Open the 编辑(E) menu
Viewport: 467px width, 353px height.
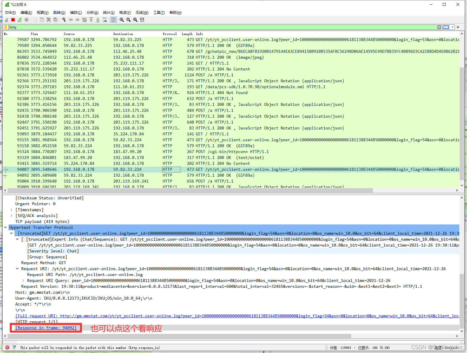tap(26, 13)
